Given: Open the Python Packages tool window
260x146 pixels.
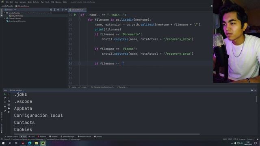Looking at the screenshot, I should tap(67, 137).
